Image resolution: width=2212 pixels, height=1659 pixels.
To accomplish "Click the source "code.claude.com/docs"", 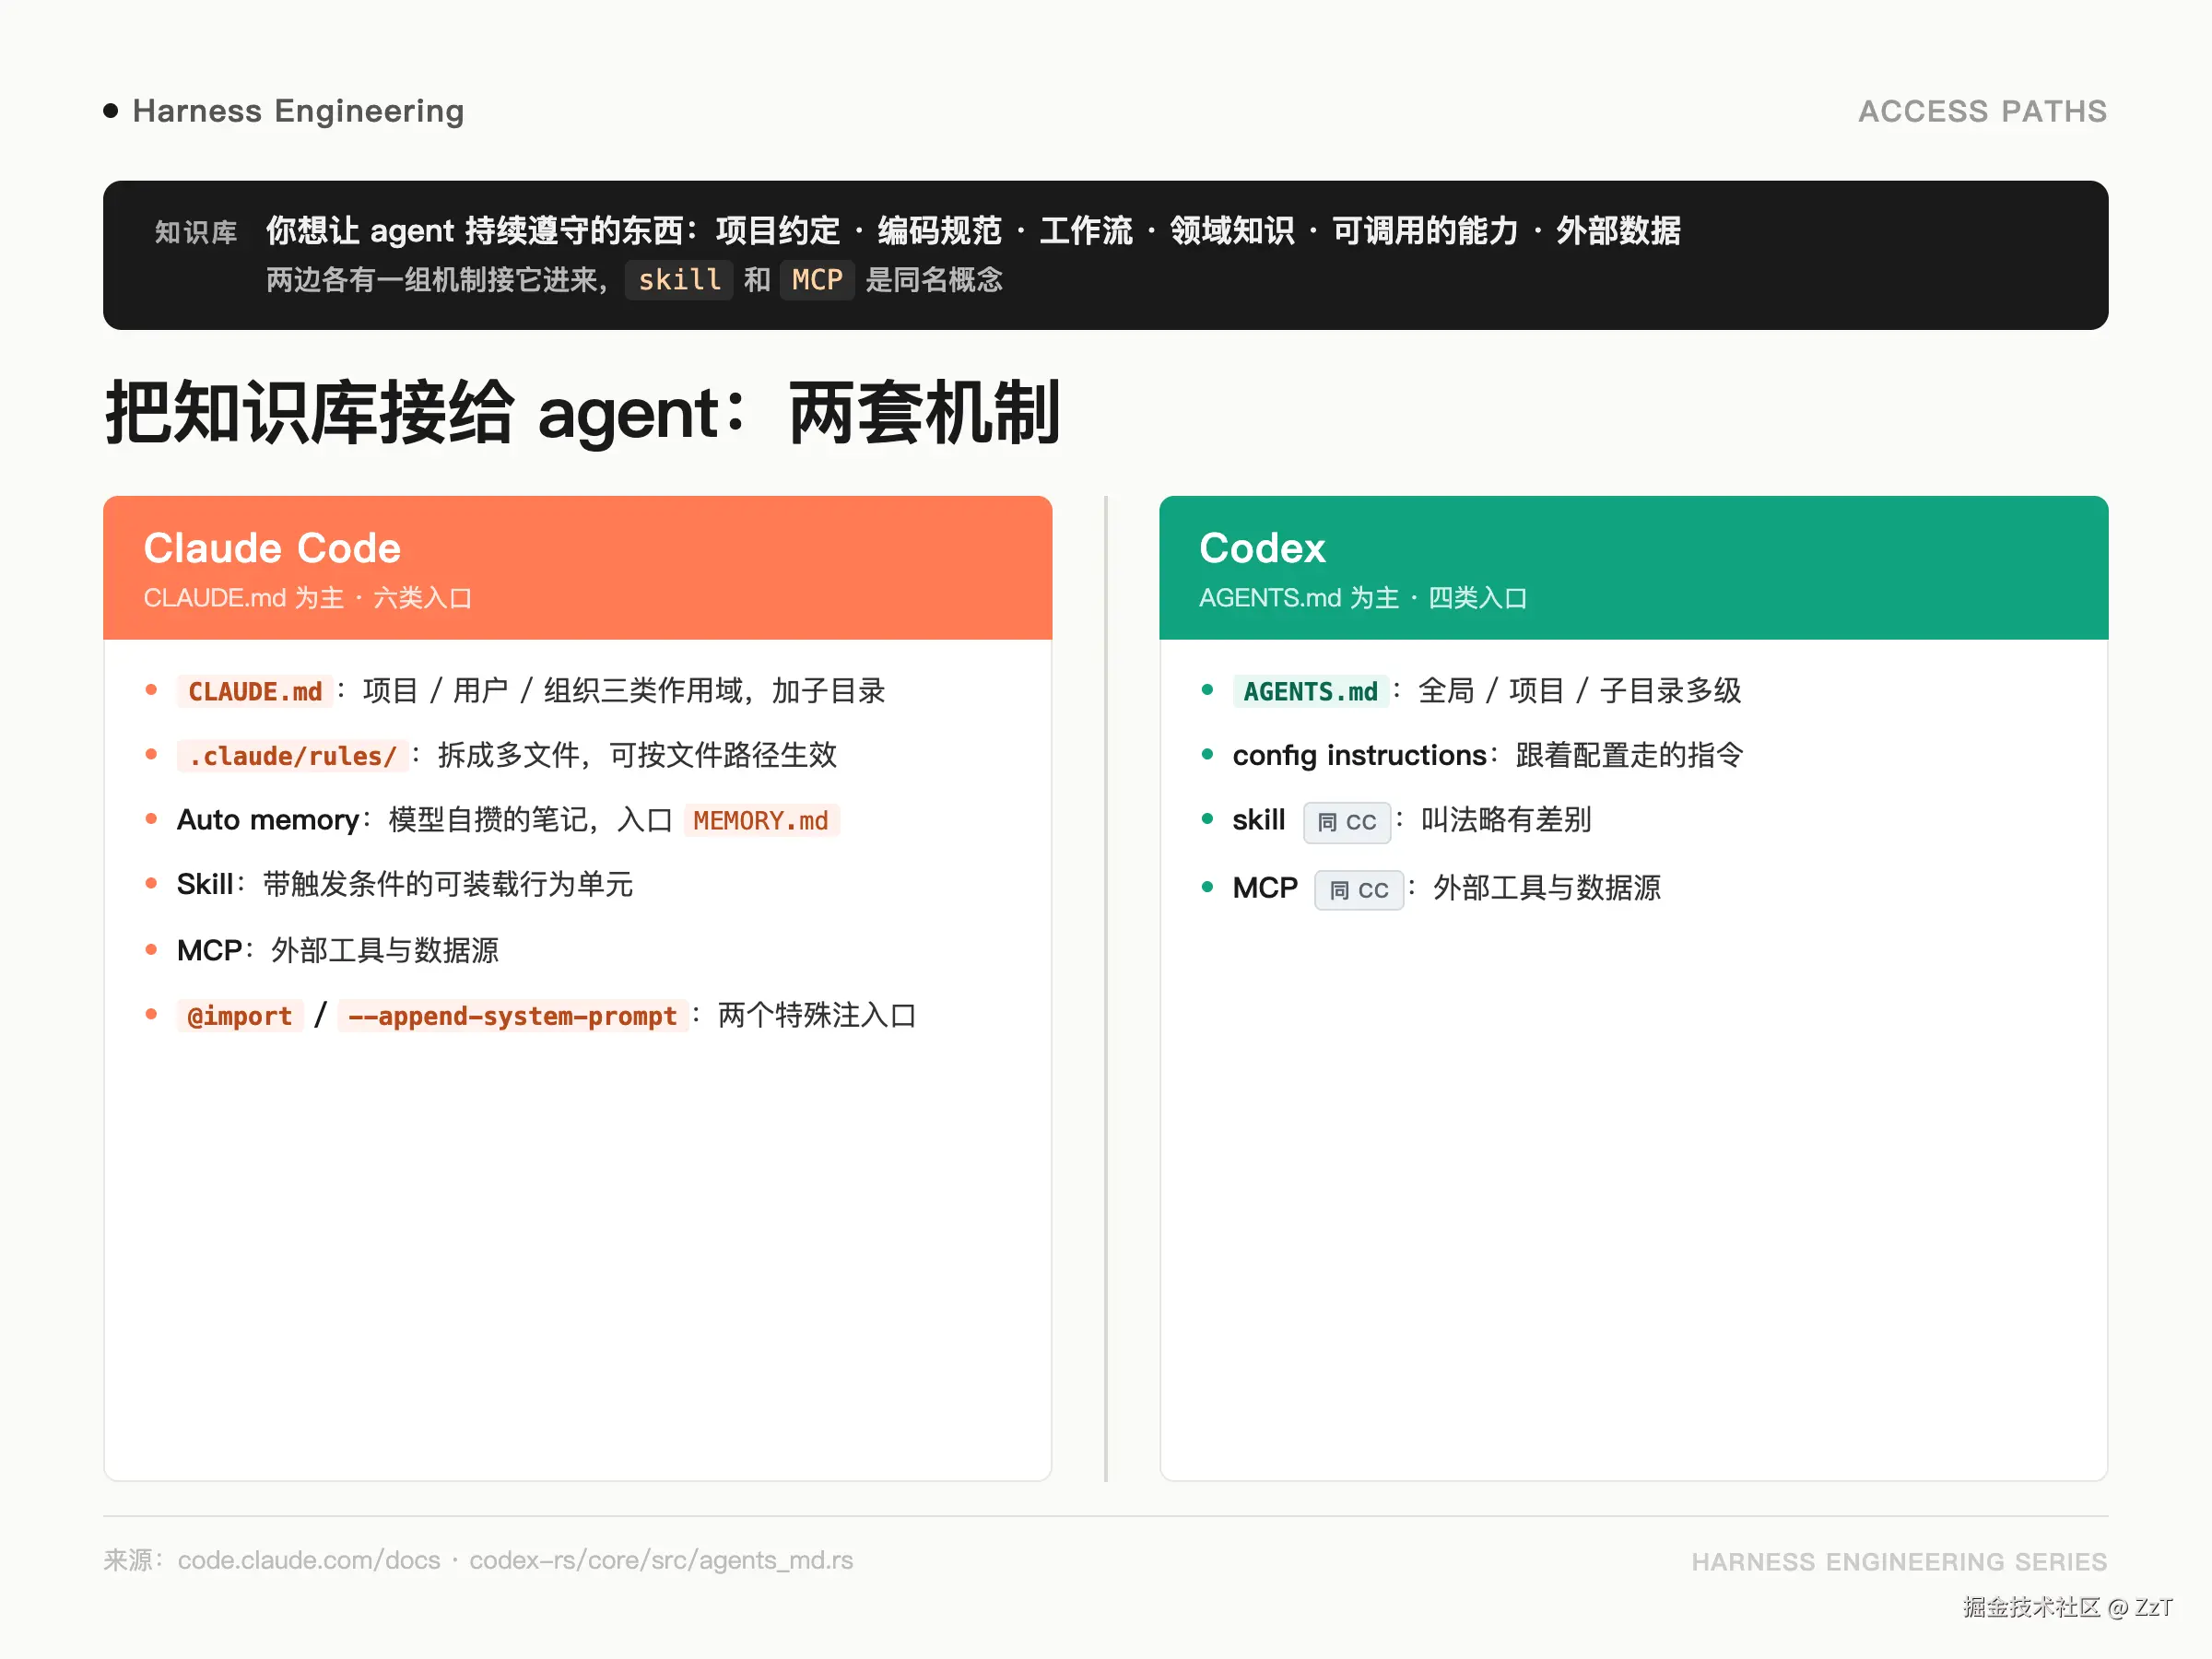I will (x=309, y=1560).
